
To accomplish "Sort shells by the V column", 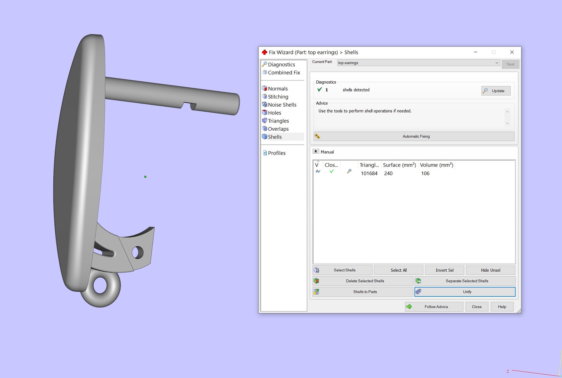I will tap(318, 165).
